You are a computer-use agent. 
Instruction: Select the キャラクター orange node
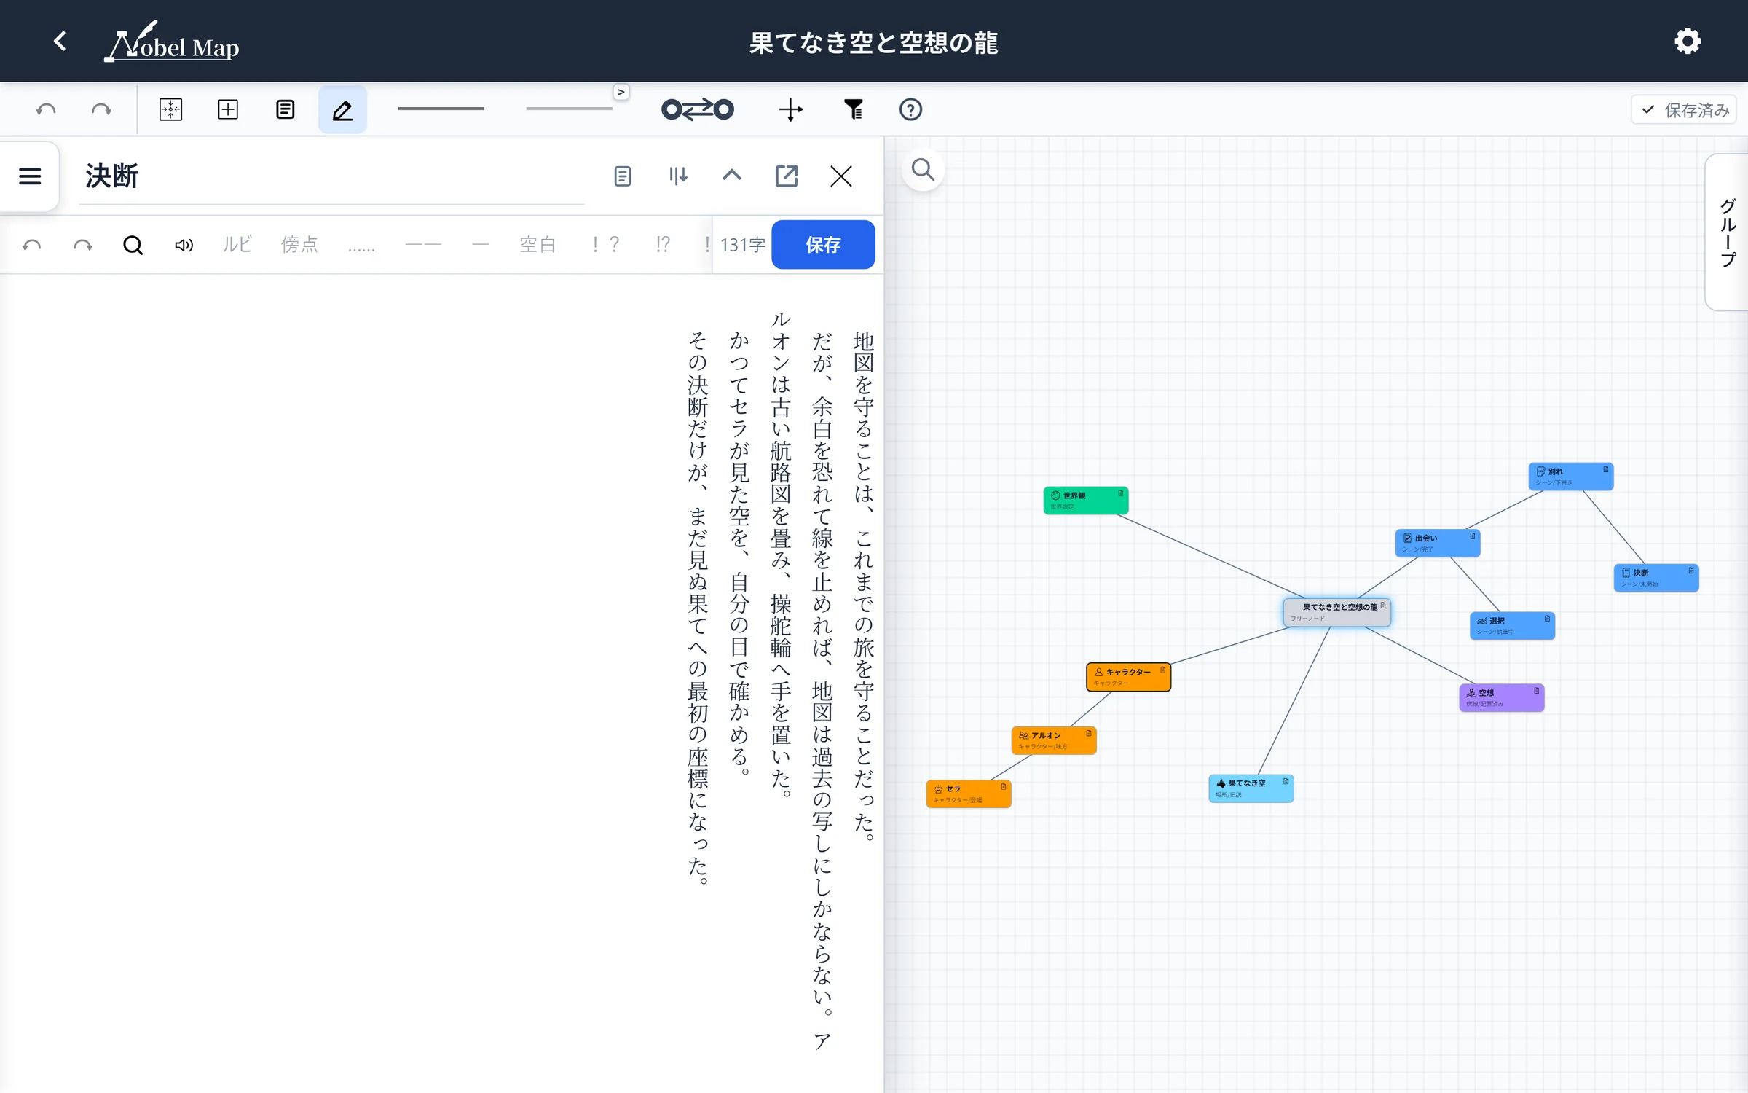tap(1128, 677)
